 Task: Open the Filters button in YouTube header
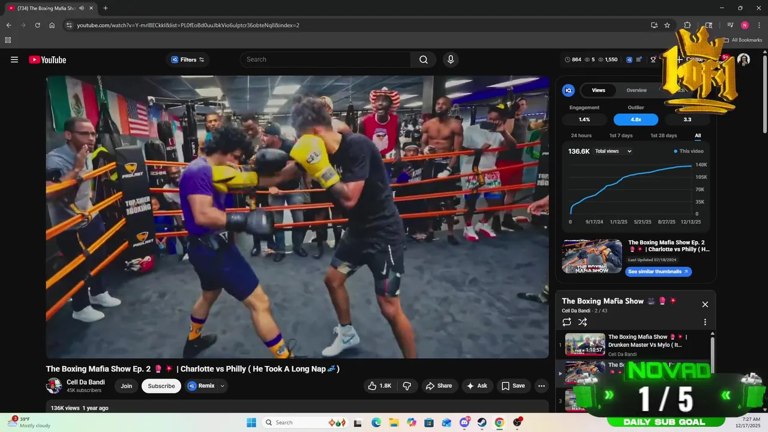click(x=188, y=59)
